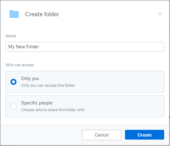Image resolution: width=170 pixels, height=146 pixels.
Task: Click the 'Only you' option title
Action: coord(30,78)
